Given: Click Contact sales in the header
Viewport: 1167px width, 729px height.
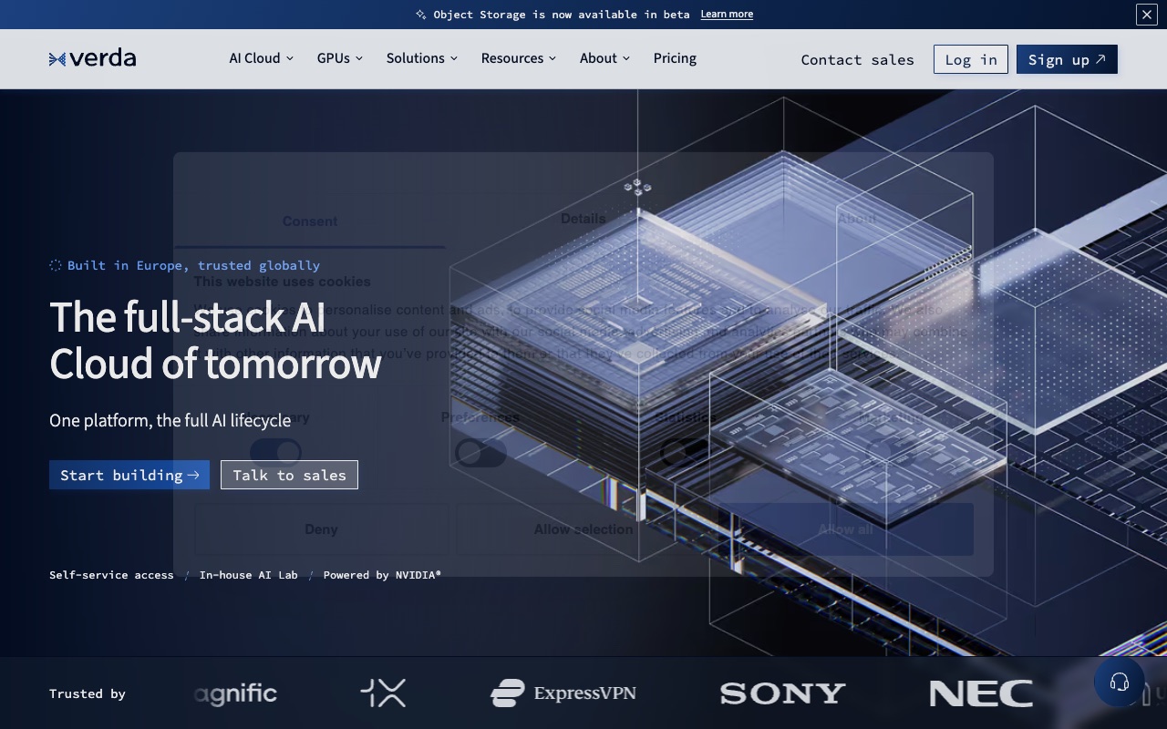Looking at the screenshot, I should [x=857, y=59].
